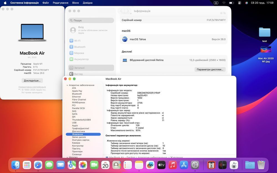Viewport: 277px width, 173px height.
Task: Select NVMExpress in the hardware tree
Action: click(78, 102)
